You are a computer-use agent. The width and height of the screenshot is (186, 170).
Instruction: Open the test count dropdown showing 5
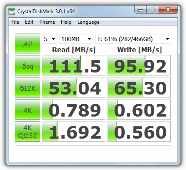click(x=49, y=39)
